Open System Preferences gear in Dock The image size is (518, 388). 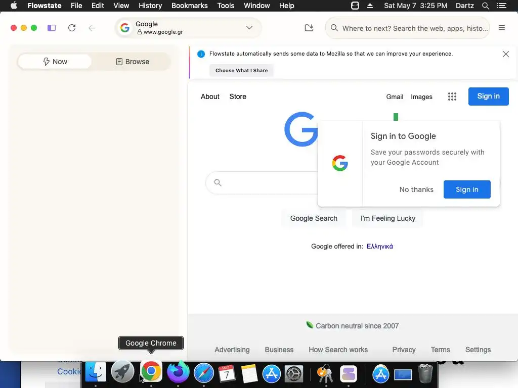(294, 374)
